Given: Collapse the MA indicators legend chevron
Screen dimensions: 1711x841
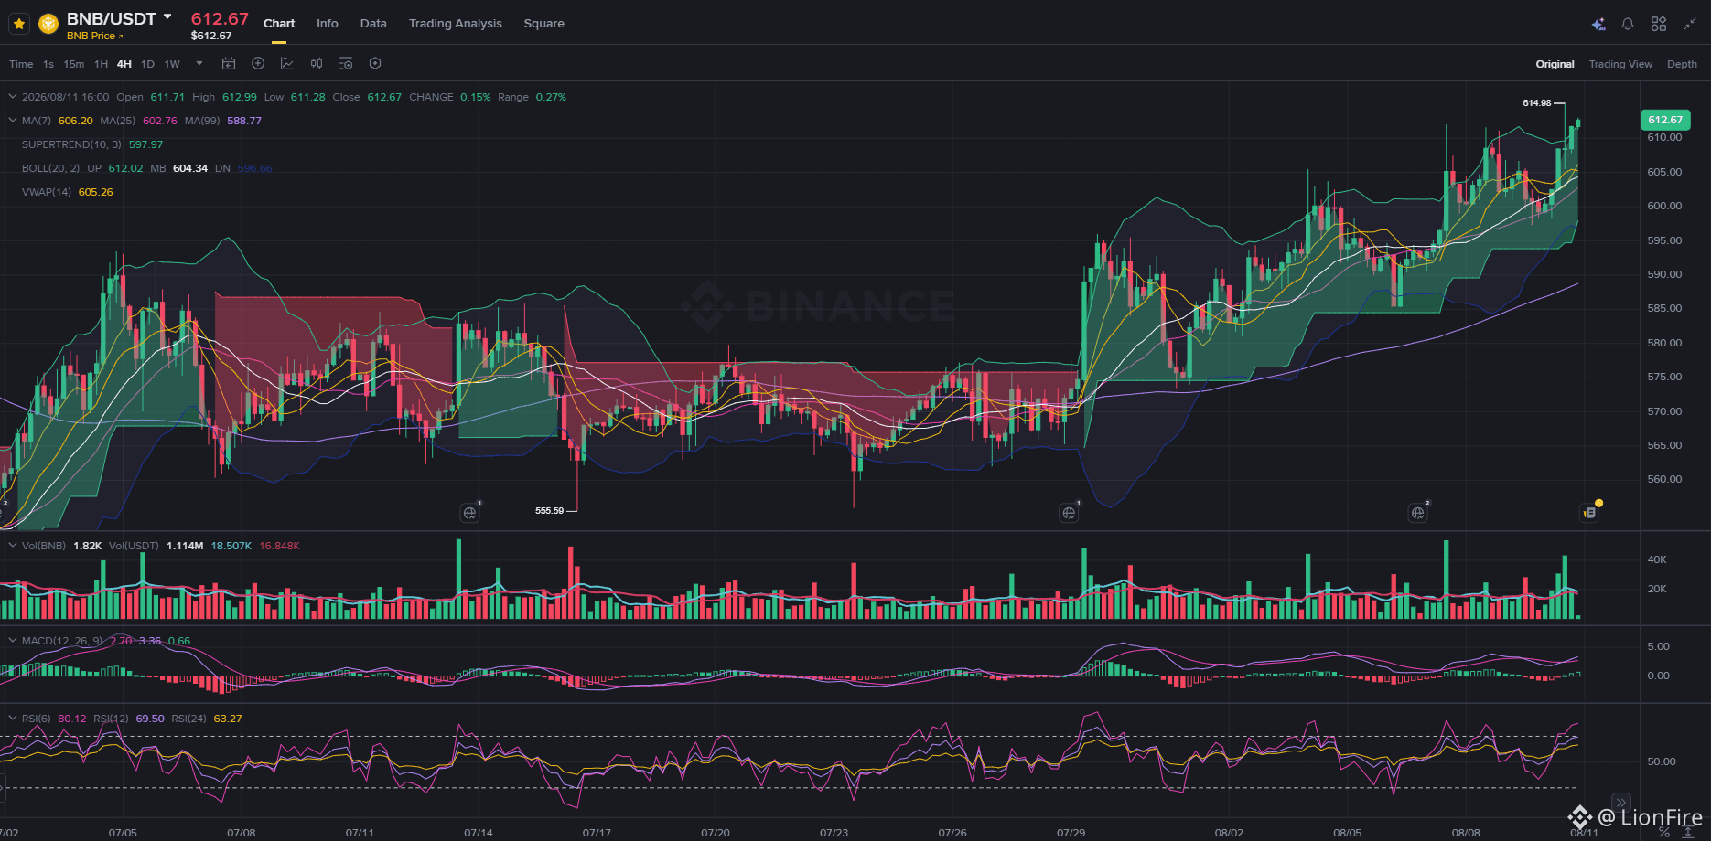Looking at the screenshot, I should 13,121.
